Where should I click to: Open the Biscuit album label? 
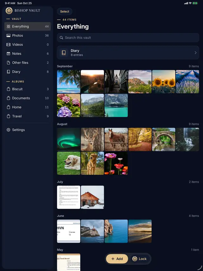[x=17, y=89]
